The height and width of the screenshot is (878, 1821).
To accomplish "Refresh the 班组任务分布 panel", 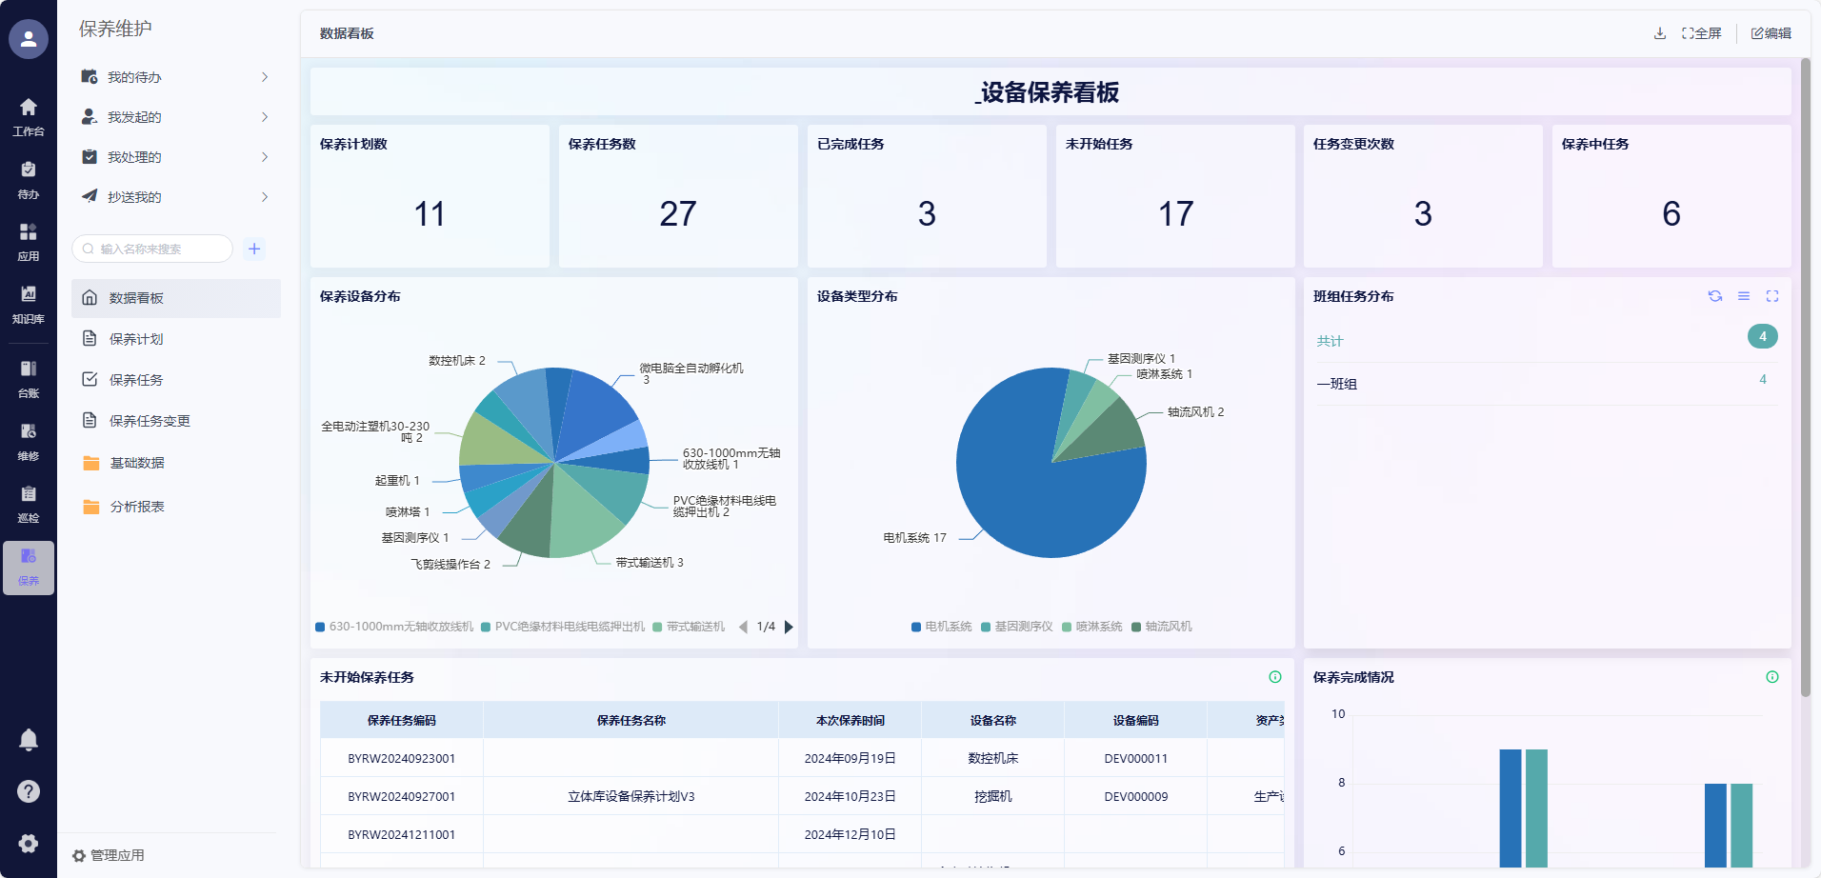I will (1715, 296).
